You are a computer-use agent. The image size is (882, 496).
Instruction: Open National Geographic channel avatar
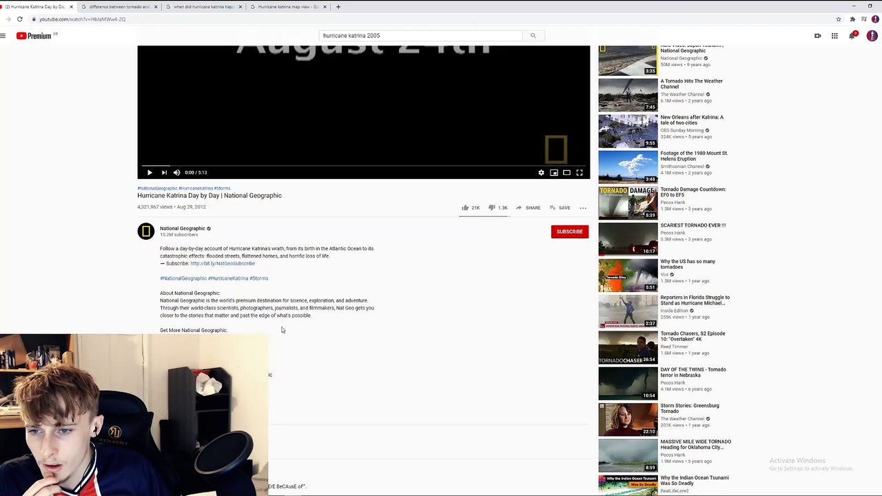(145, 231)
